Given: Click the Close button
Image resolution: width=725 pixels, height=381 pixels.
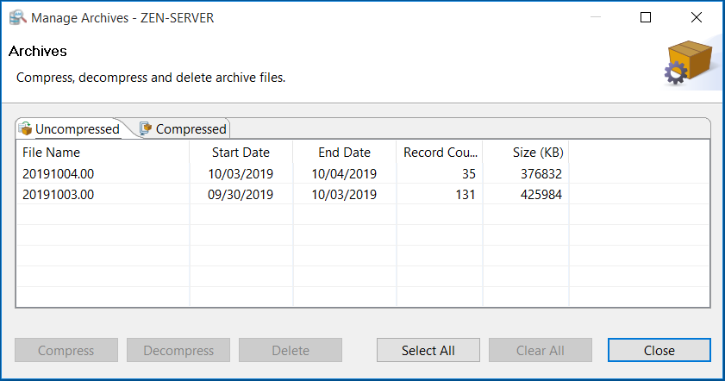Looking at the screenshot, I should click(659, 350).
